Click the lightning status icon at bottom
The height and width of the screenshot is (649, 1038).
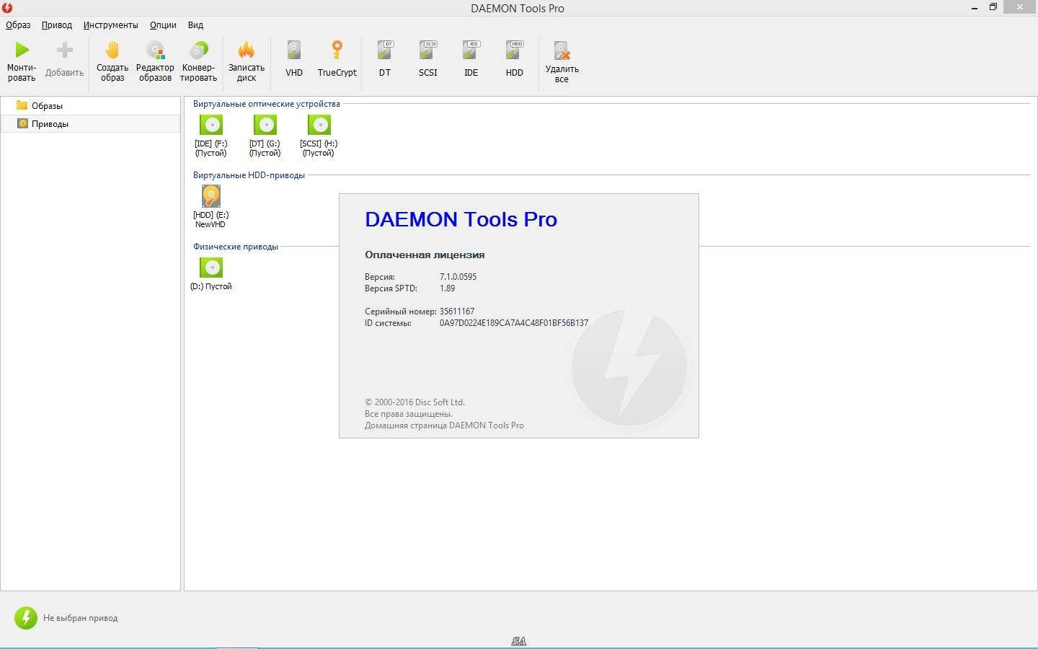coord(26,618)
